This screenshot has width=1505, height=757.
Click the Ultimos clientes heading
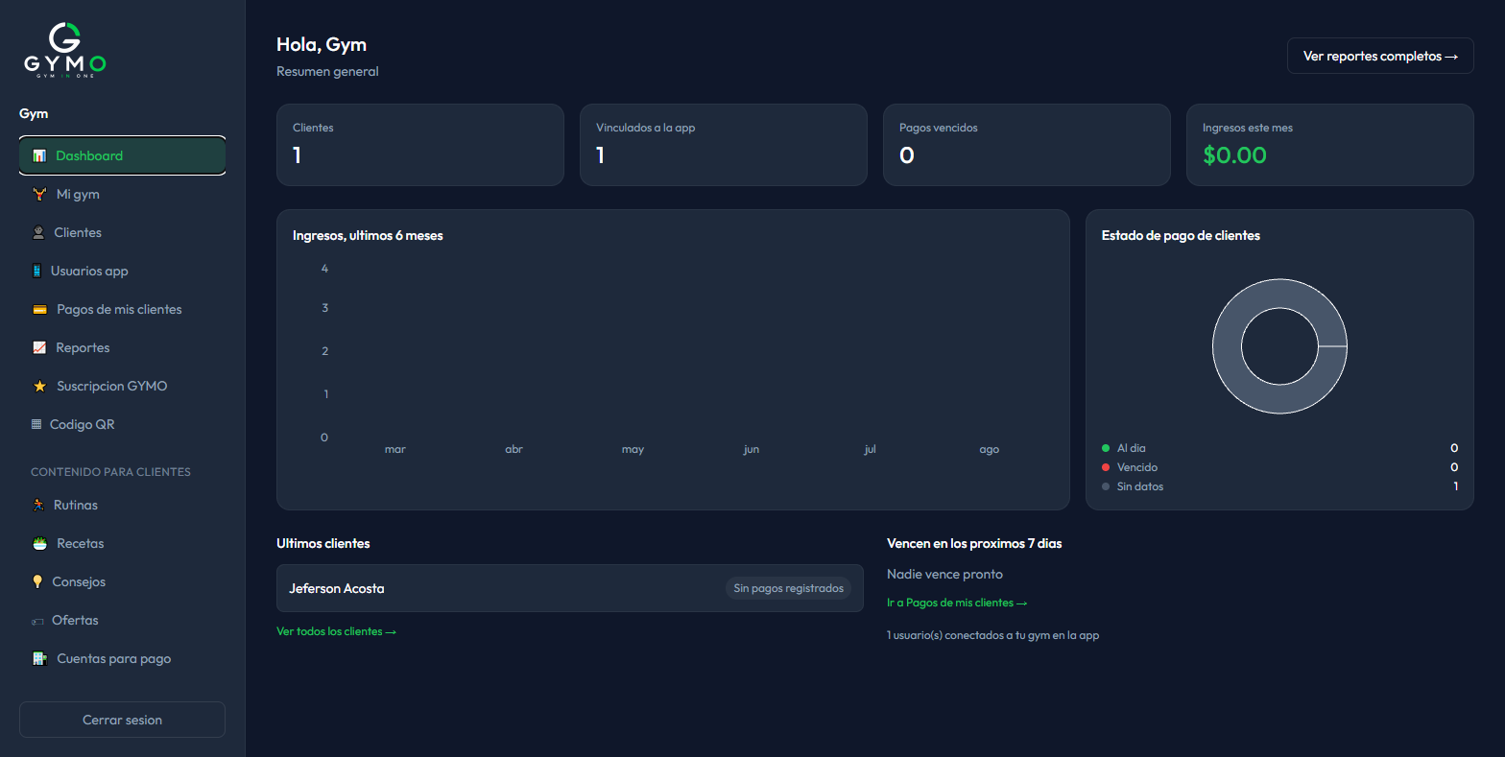click(x=322, y=543)
